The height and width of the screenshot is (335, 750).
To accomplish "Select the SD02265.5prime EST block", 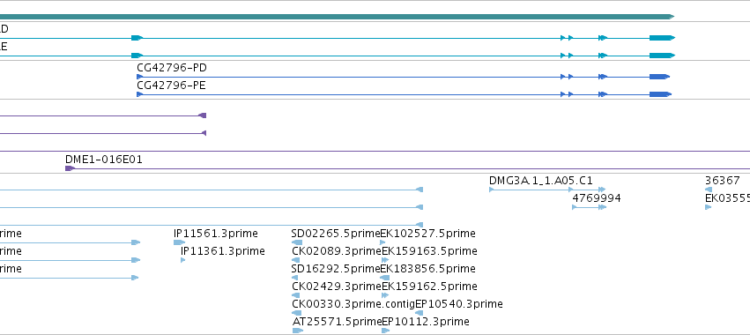I will point(296,242).
